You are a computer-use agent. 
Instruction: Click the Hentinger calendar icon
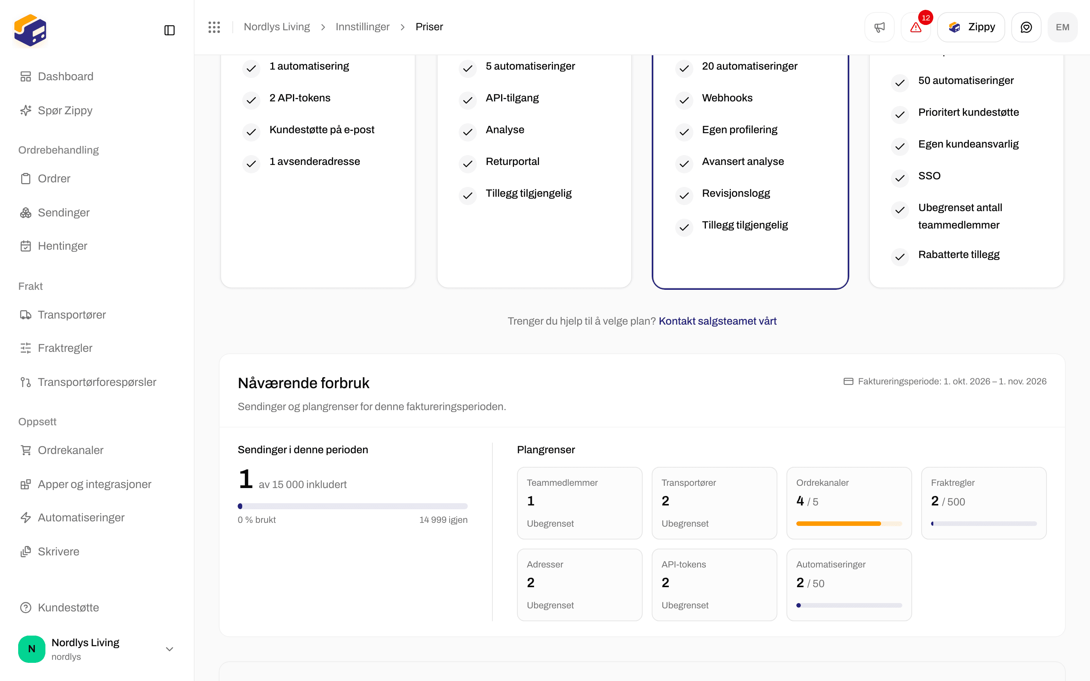[x=26, y=246]
